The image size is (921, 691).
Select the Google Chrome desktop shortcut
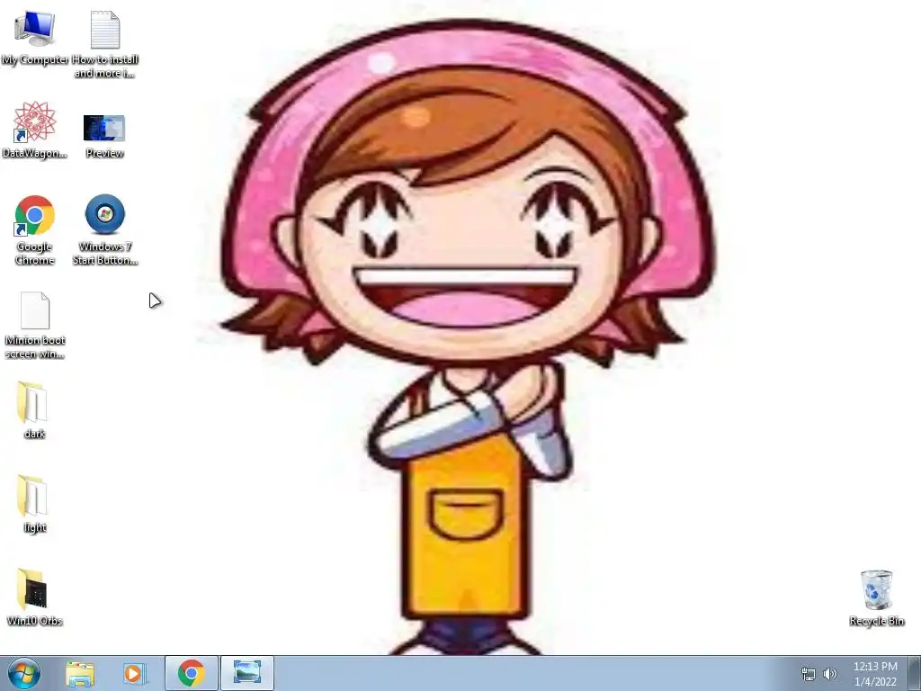pyautogui.click(x=35, y=229)
